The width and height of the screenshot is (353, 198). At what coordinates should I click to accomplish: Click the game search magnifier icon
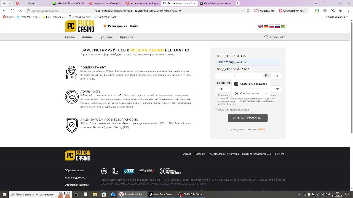point(266,37)
